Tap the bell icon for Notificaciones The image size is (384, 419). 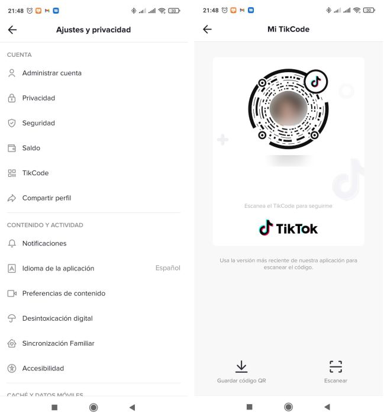pyautogui.click(x=12, y=243)
